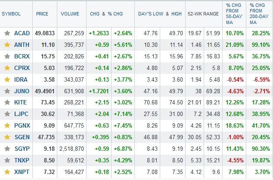
Task: Open the KITE ticker link
Action: [21, 102]
